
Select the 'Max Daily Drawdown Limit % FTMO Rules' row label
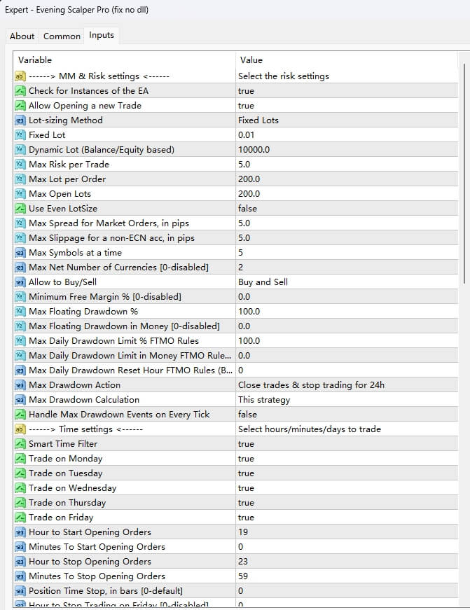coord(113,341)
